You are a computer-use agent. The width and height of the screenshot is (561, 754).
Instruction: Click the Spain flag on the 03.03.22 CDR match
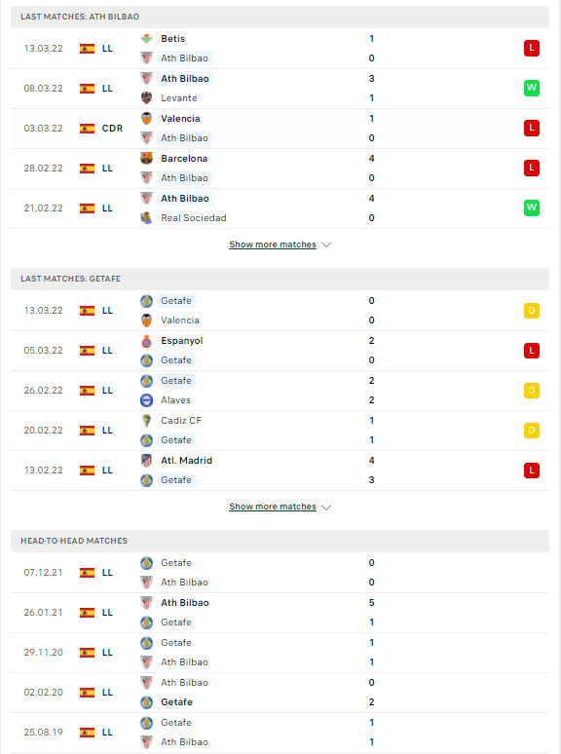[x=87, y=129]
